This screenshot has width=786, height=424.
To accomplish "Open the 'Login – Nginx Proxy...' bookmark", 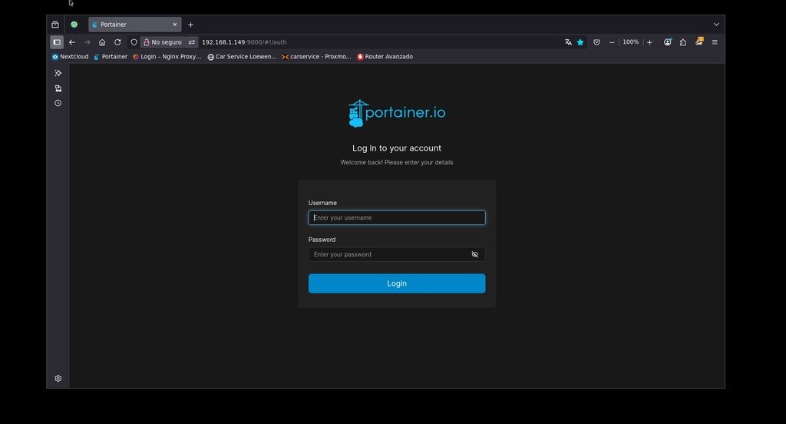I will (167, 57).
